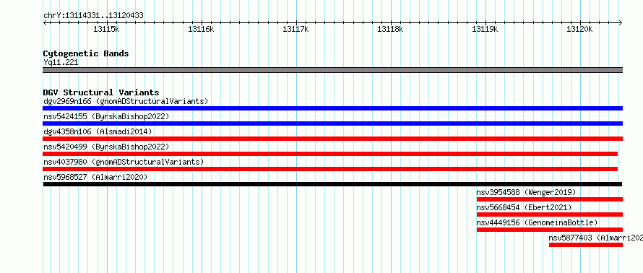Click the 13119k ruler tick label
Screen dimensions: 643x273
[485, 29]
